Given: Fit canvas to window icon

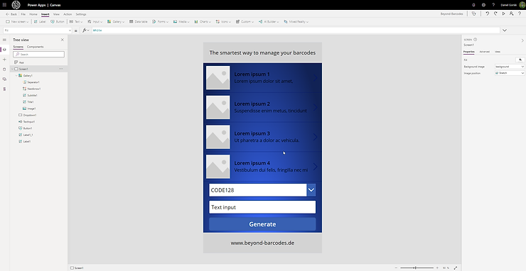Looking at the screenshot, I should (x=455, y=267).
